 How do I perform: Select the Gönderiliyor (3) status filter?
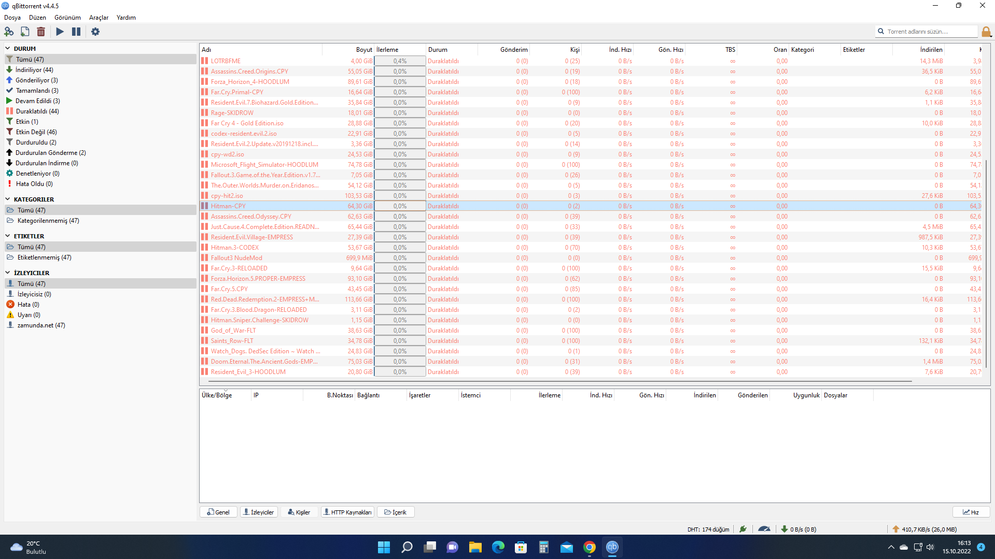[101, 80]
